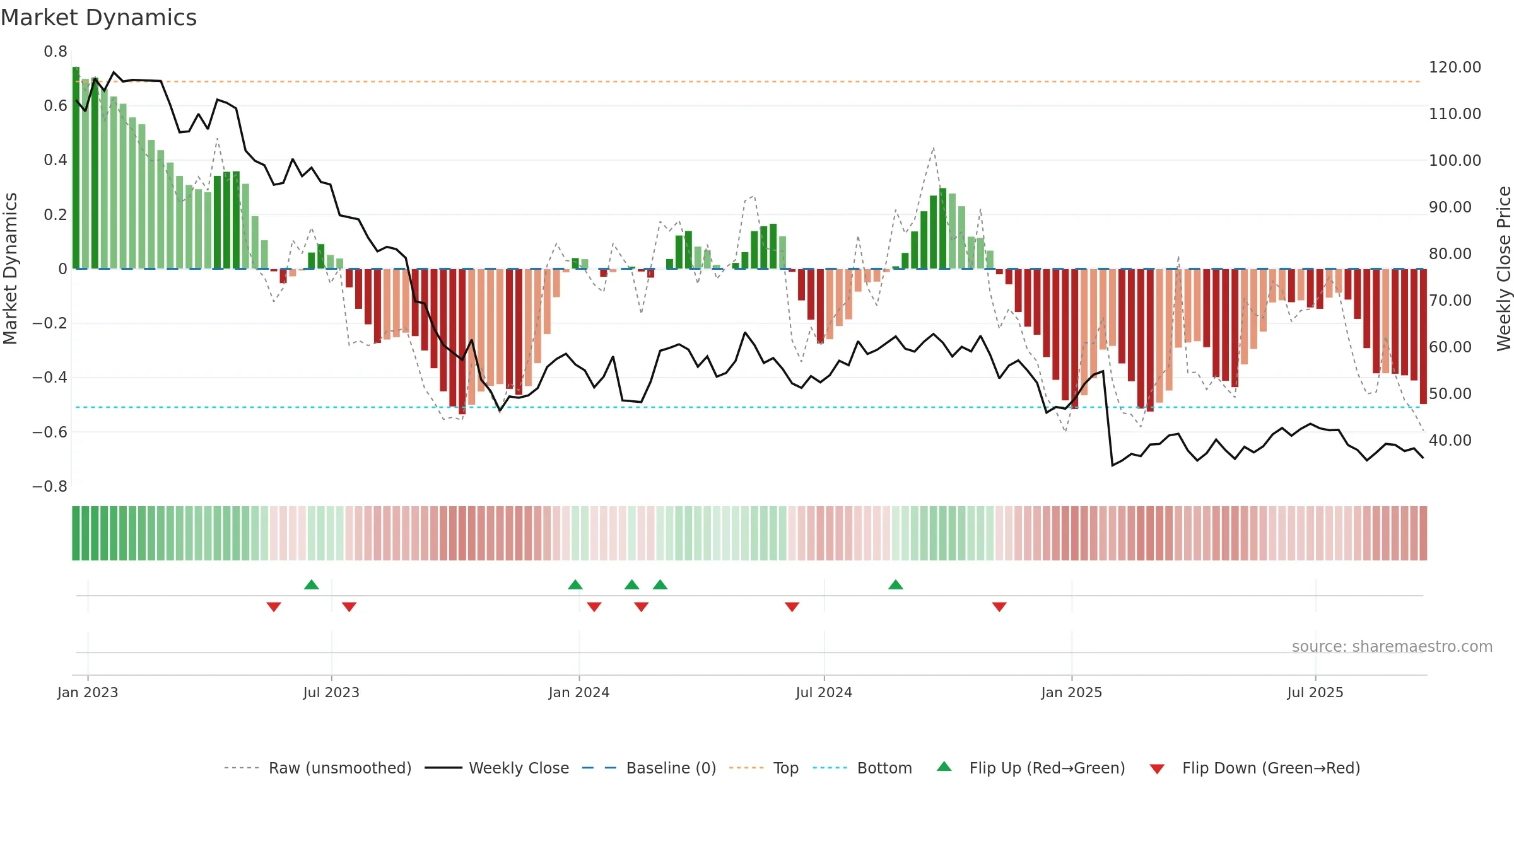Click the 40.00 right axis price label
This screenshot has width=1514, height=851.
tap(1450, 440)
